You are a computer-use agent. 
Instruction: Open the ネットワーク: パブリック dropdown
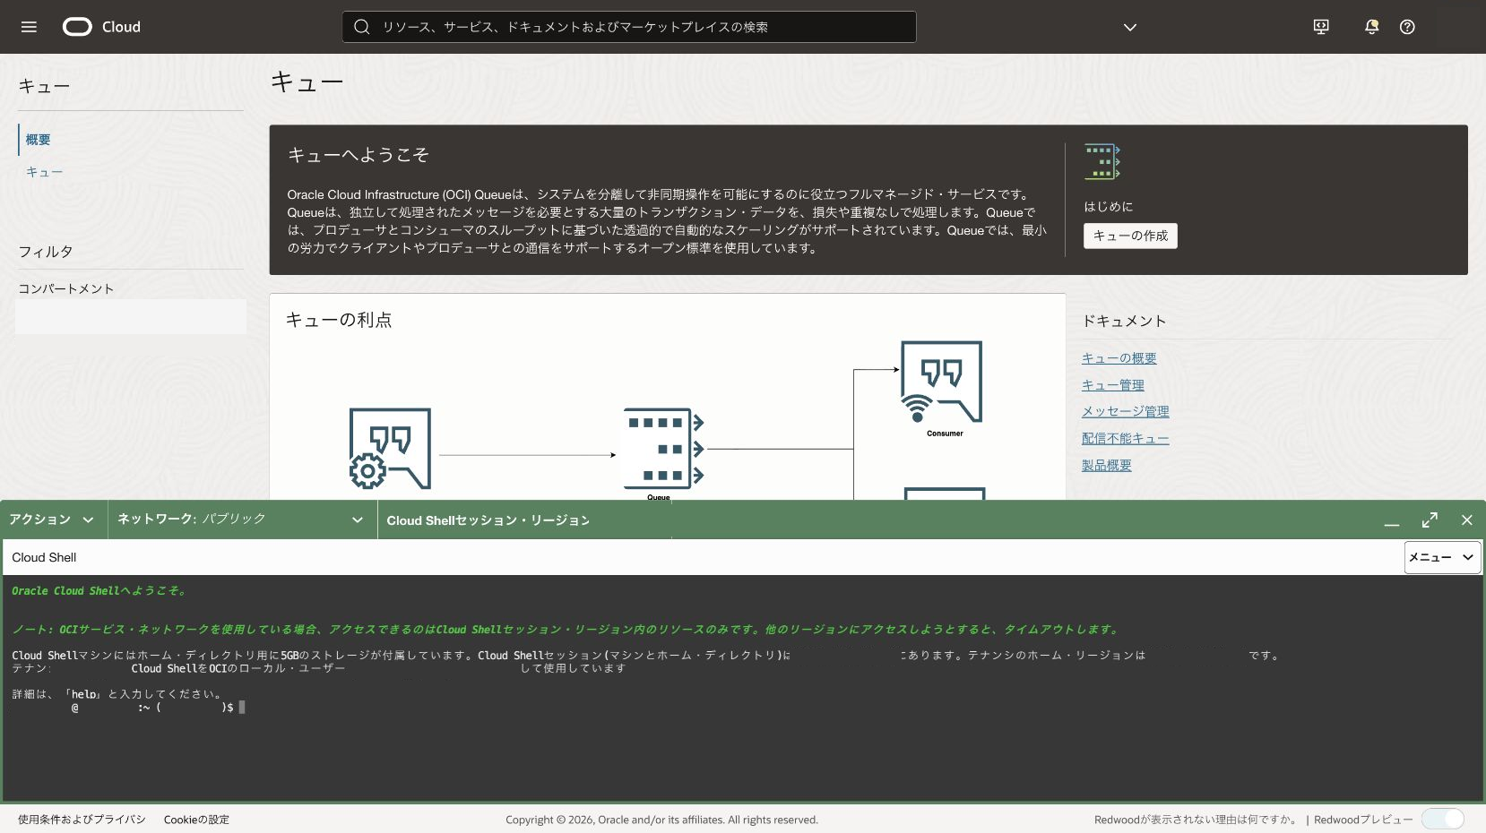point(240,520)
